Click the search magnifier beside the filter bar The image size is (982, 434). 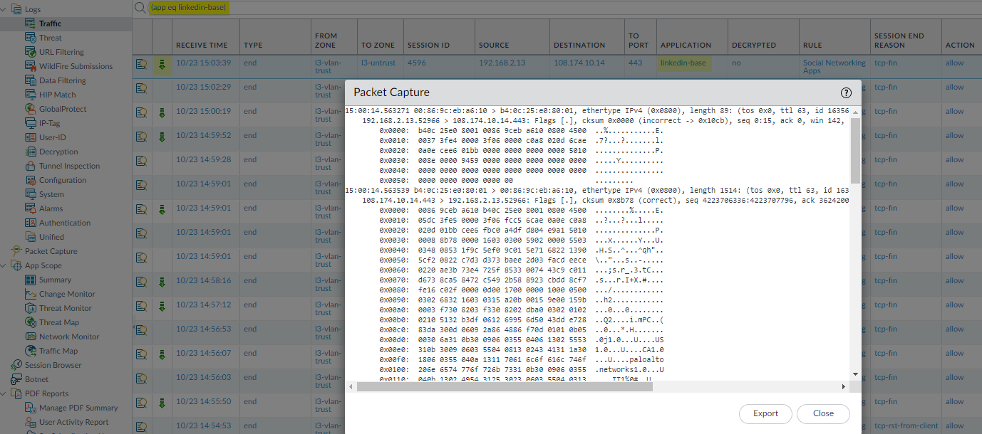click(x=140, y=8)
